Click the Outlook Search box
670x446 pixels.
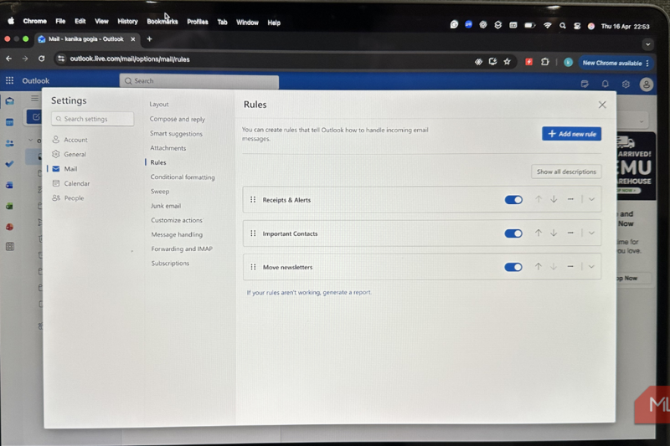(x=199, y=80)
